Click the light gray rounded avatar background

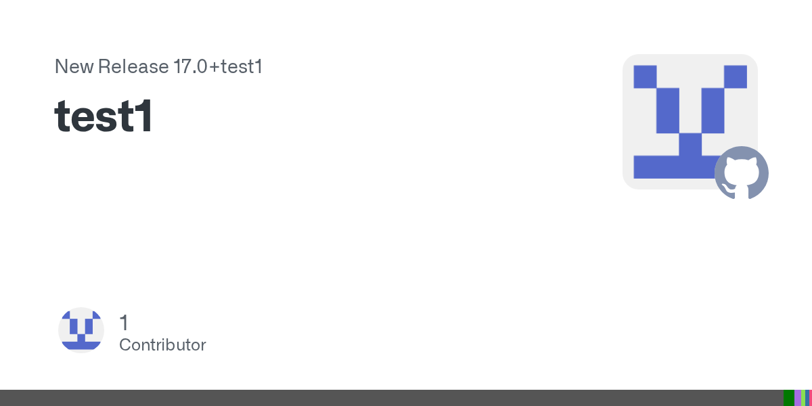690,122
